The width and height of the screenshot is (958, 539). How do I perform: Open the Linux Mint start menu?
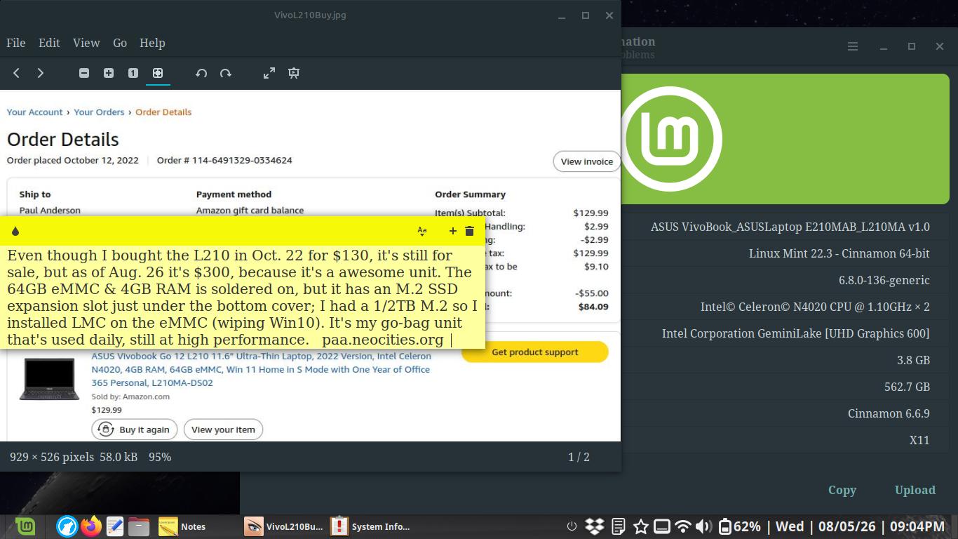[25, 526]
